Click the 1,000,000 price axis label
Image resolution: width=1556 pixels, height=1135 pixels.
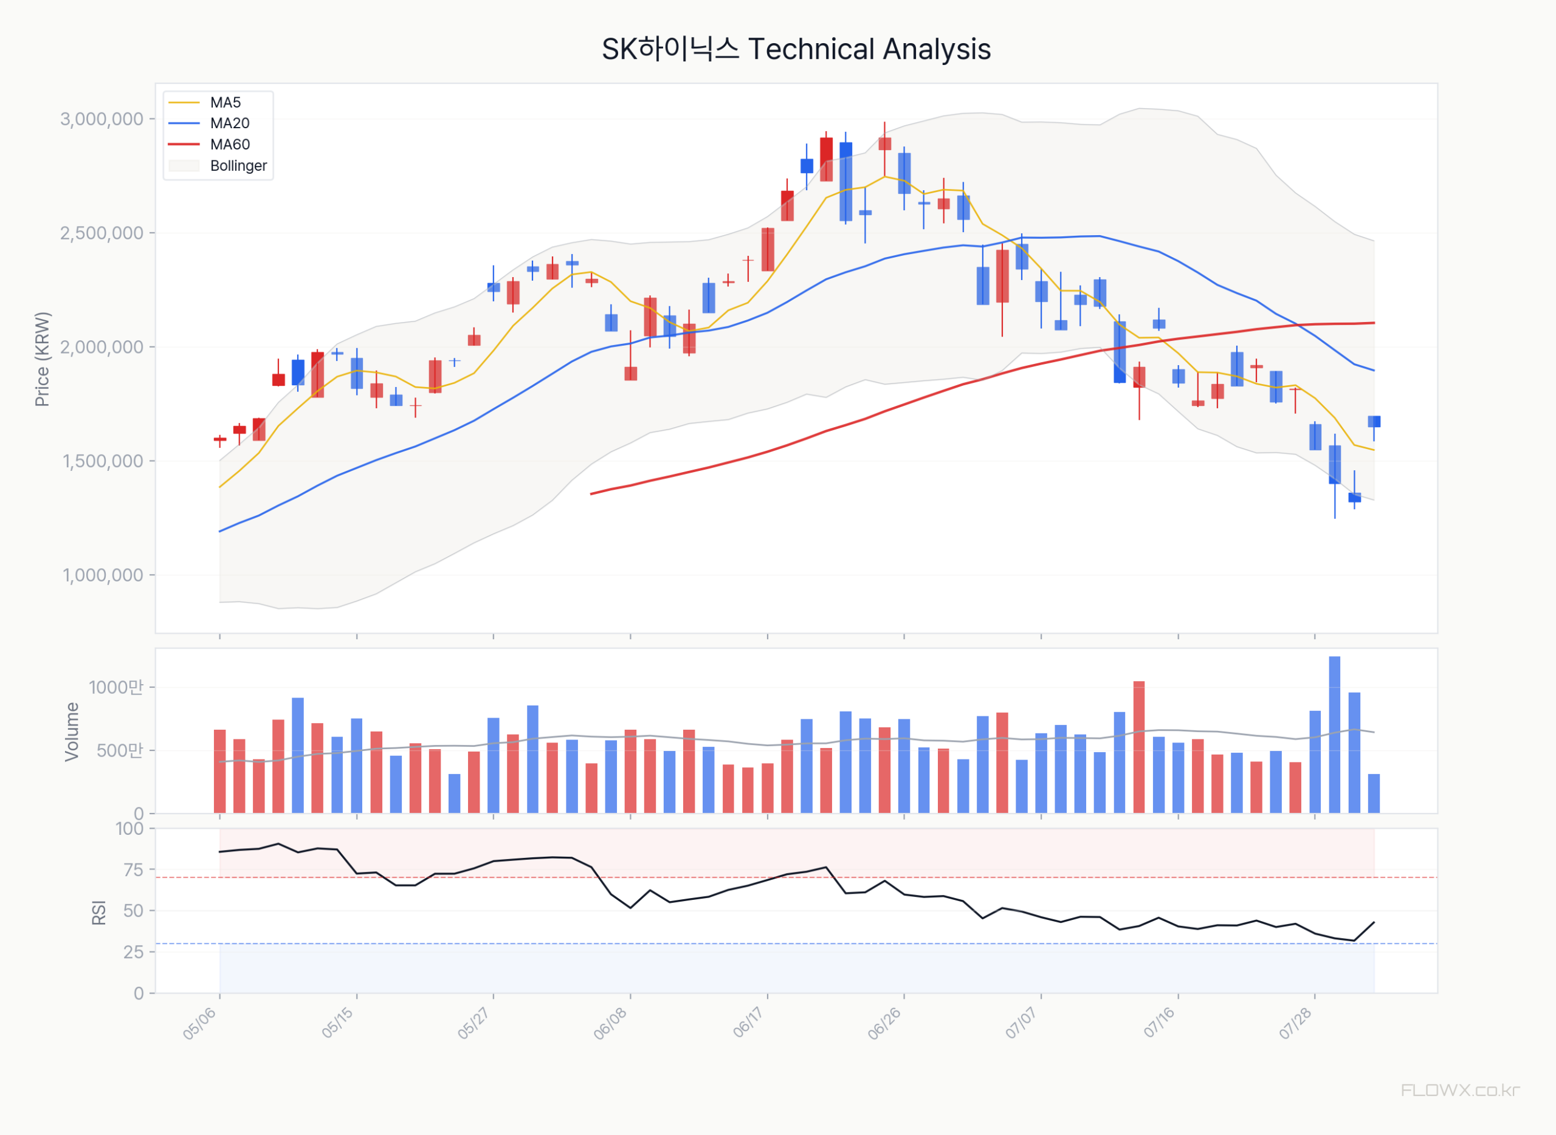(x=103, y=576)
